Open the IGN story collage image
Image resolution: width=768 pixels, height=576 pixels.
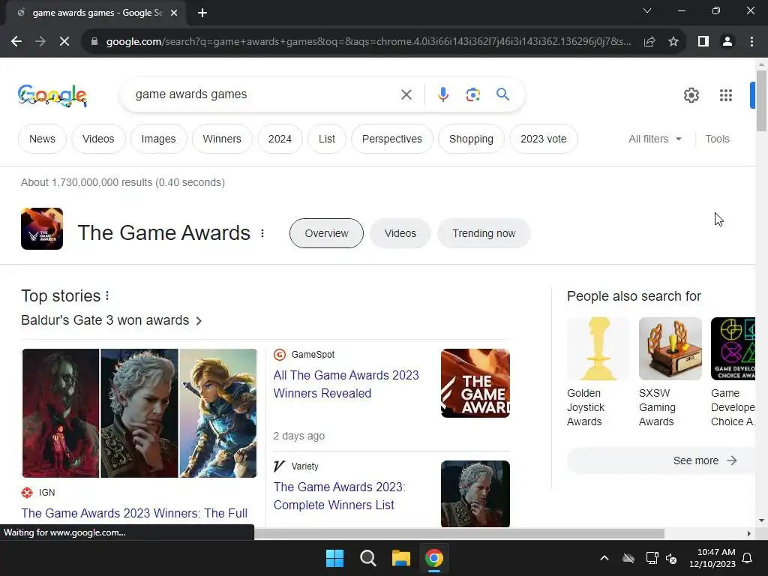point(139,413)
